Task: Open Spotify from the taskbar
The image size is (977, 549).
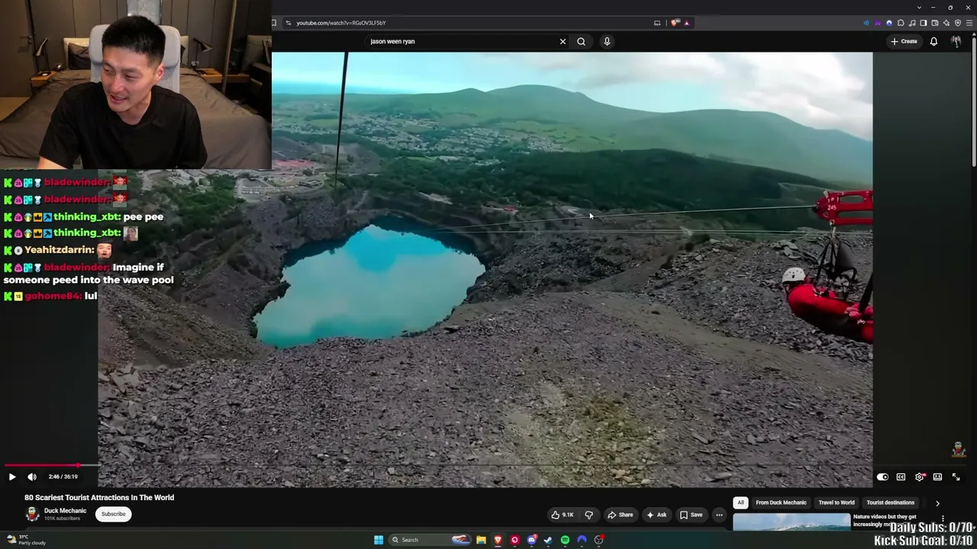Action: 565,540
